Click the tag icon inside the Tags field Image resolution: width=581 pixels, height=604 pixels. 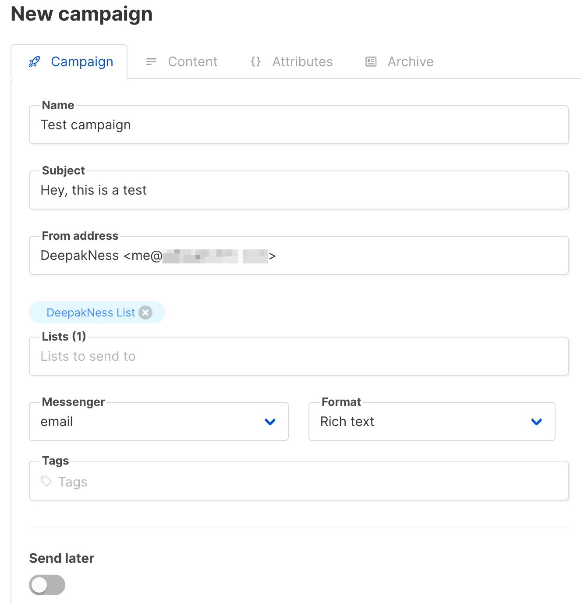click(x=46, y=481)
